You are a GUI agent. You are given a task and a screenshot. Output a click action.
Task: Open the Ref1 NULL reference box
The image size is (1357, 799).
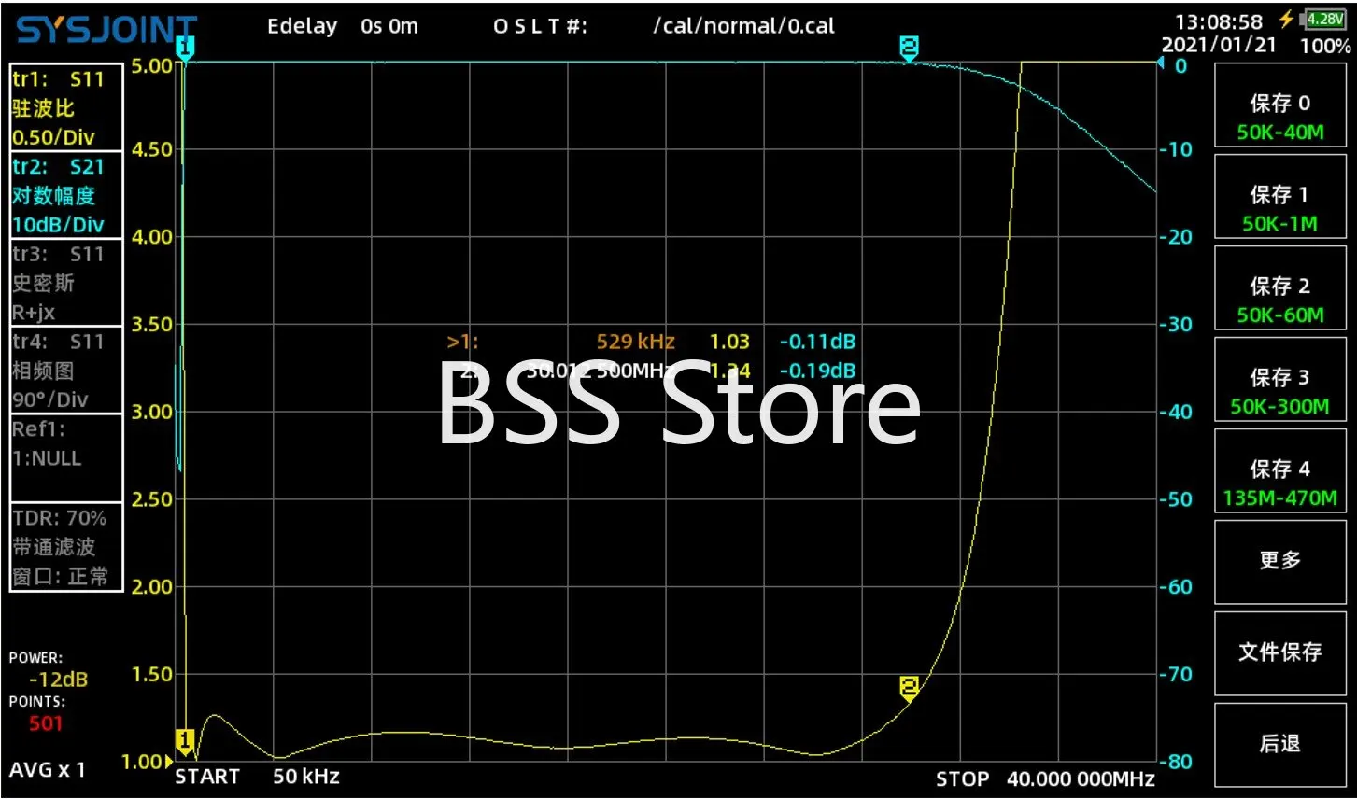click(x=66, y=457)
